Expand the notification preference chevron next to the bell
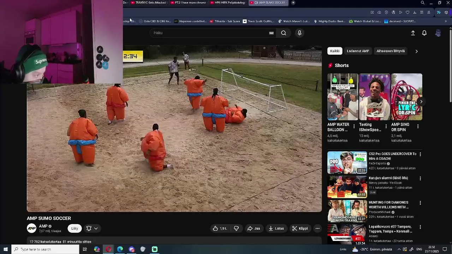This screenshot has height=254, width=452. pyautogui.click(x=96, y=228)
